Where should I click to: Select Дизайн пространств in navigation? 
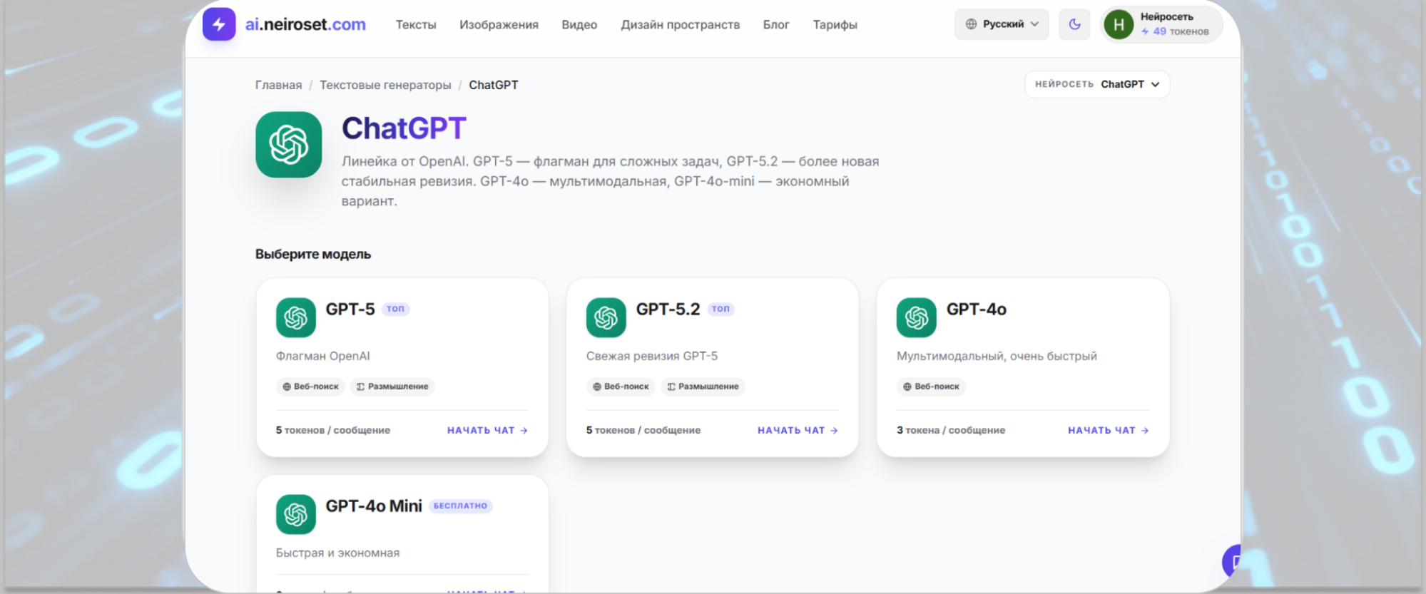[680, 25]
